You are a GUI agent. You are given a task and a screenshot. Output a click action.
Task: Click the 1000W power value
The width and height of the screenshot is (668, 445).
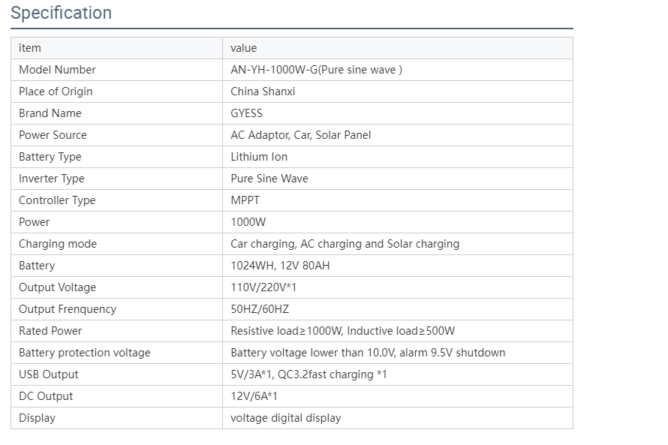[x=248, y=222]
